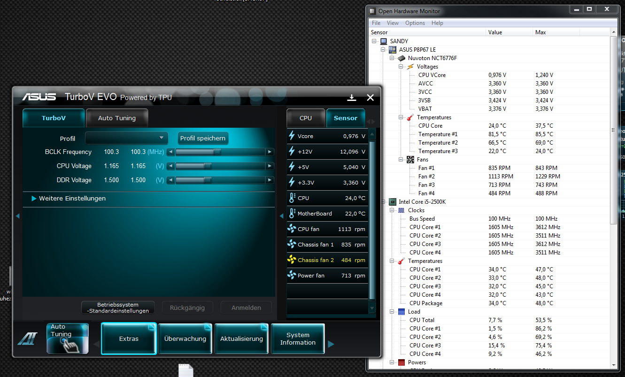The height and width of the screenshot is (377, 625).
Task: Click the +5V lightning bolt icon
Action: [x=292, y=167]
